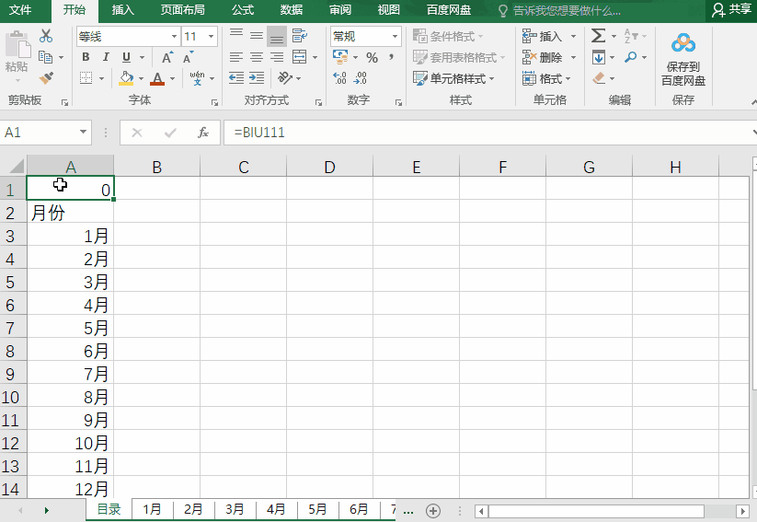
Task: Open 3月 worksheet tab
Action: pyautogui.click(x=235, y=509)
